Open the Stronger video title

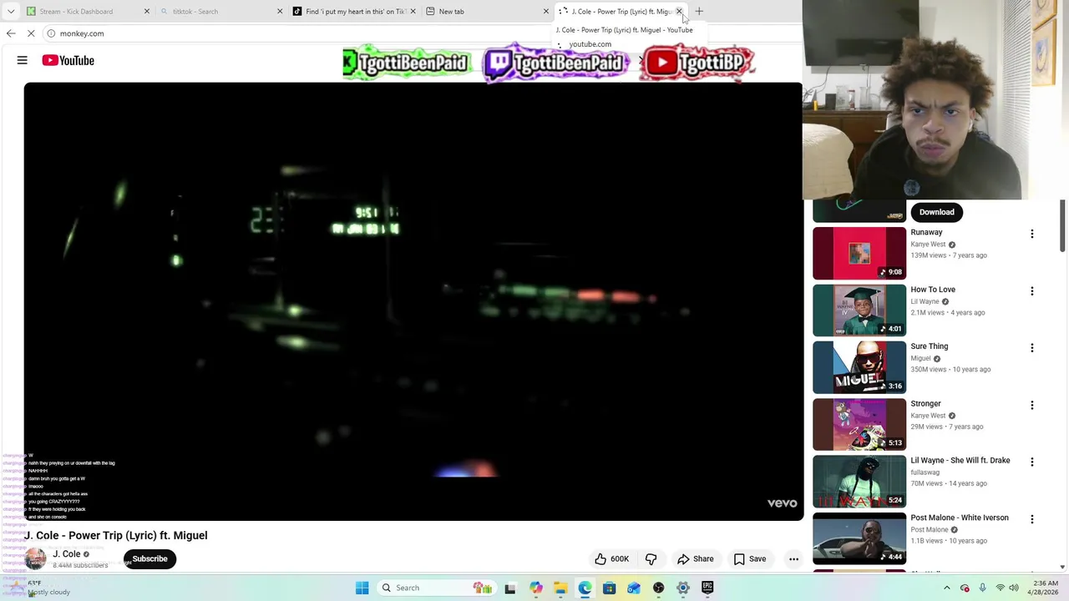(x=925, y=404)
